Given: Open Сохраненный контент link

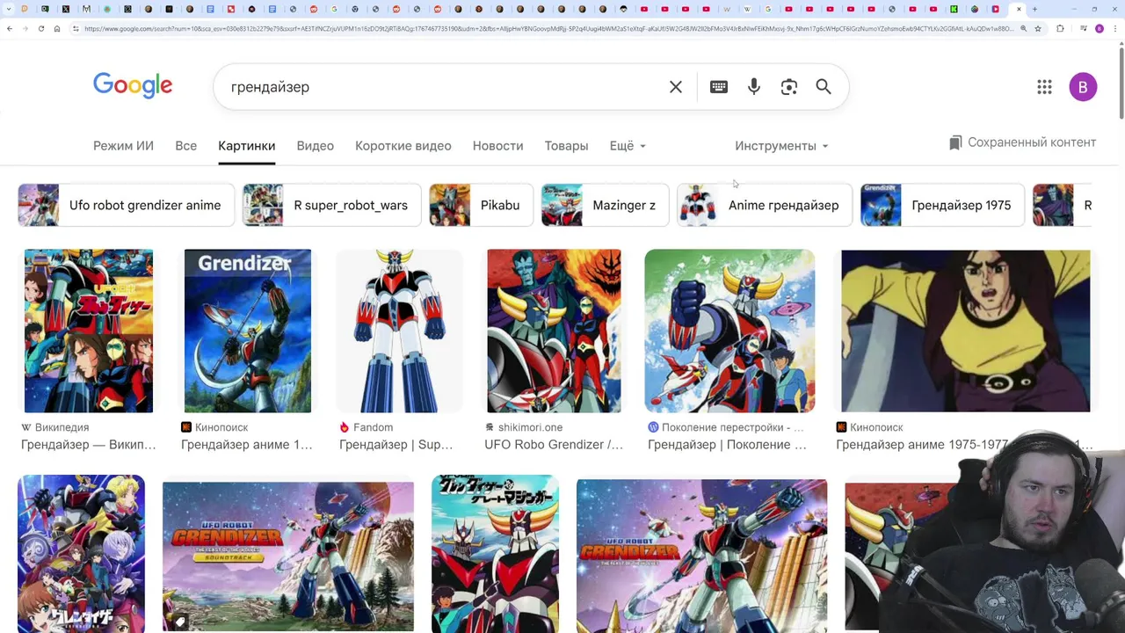Looking at the screenshot, I should coord(1022,142).
